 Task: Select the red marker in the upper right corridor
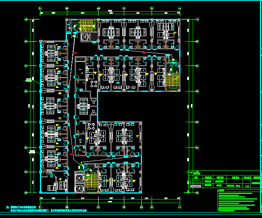pyautogui.click(x=144, y=52)
